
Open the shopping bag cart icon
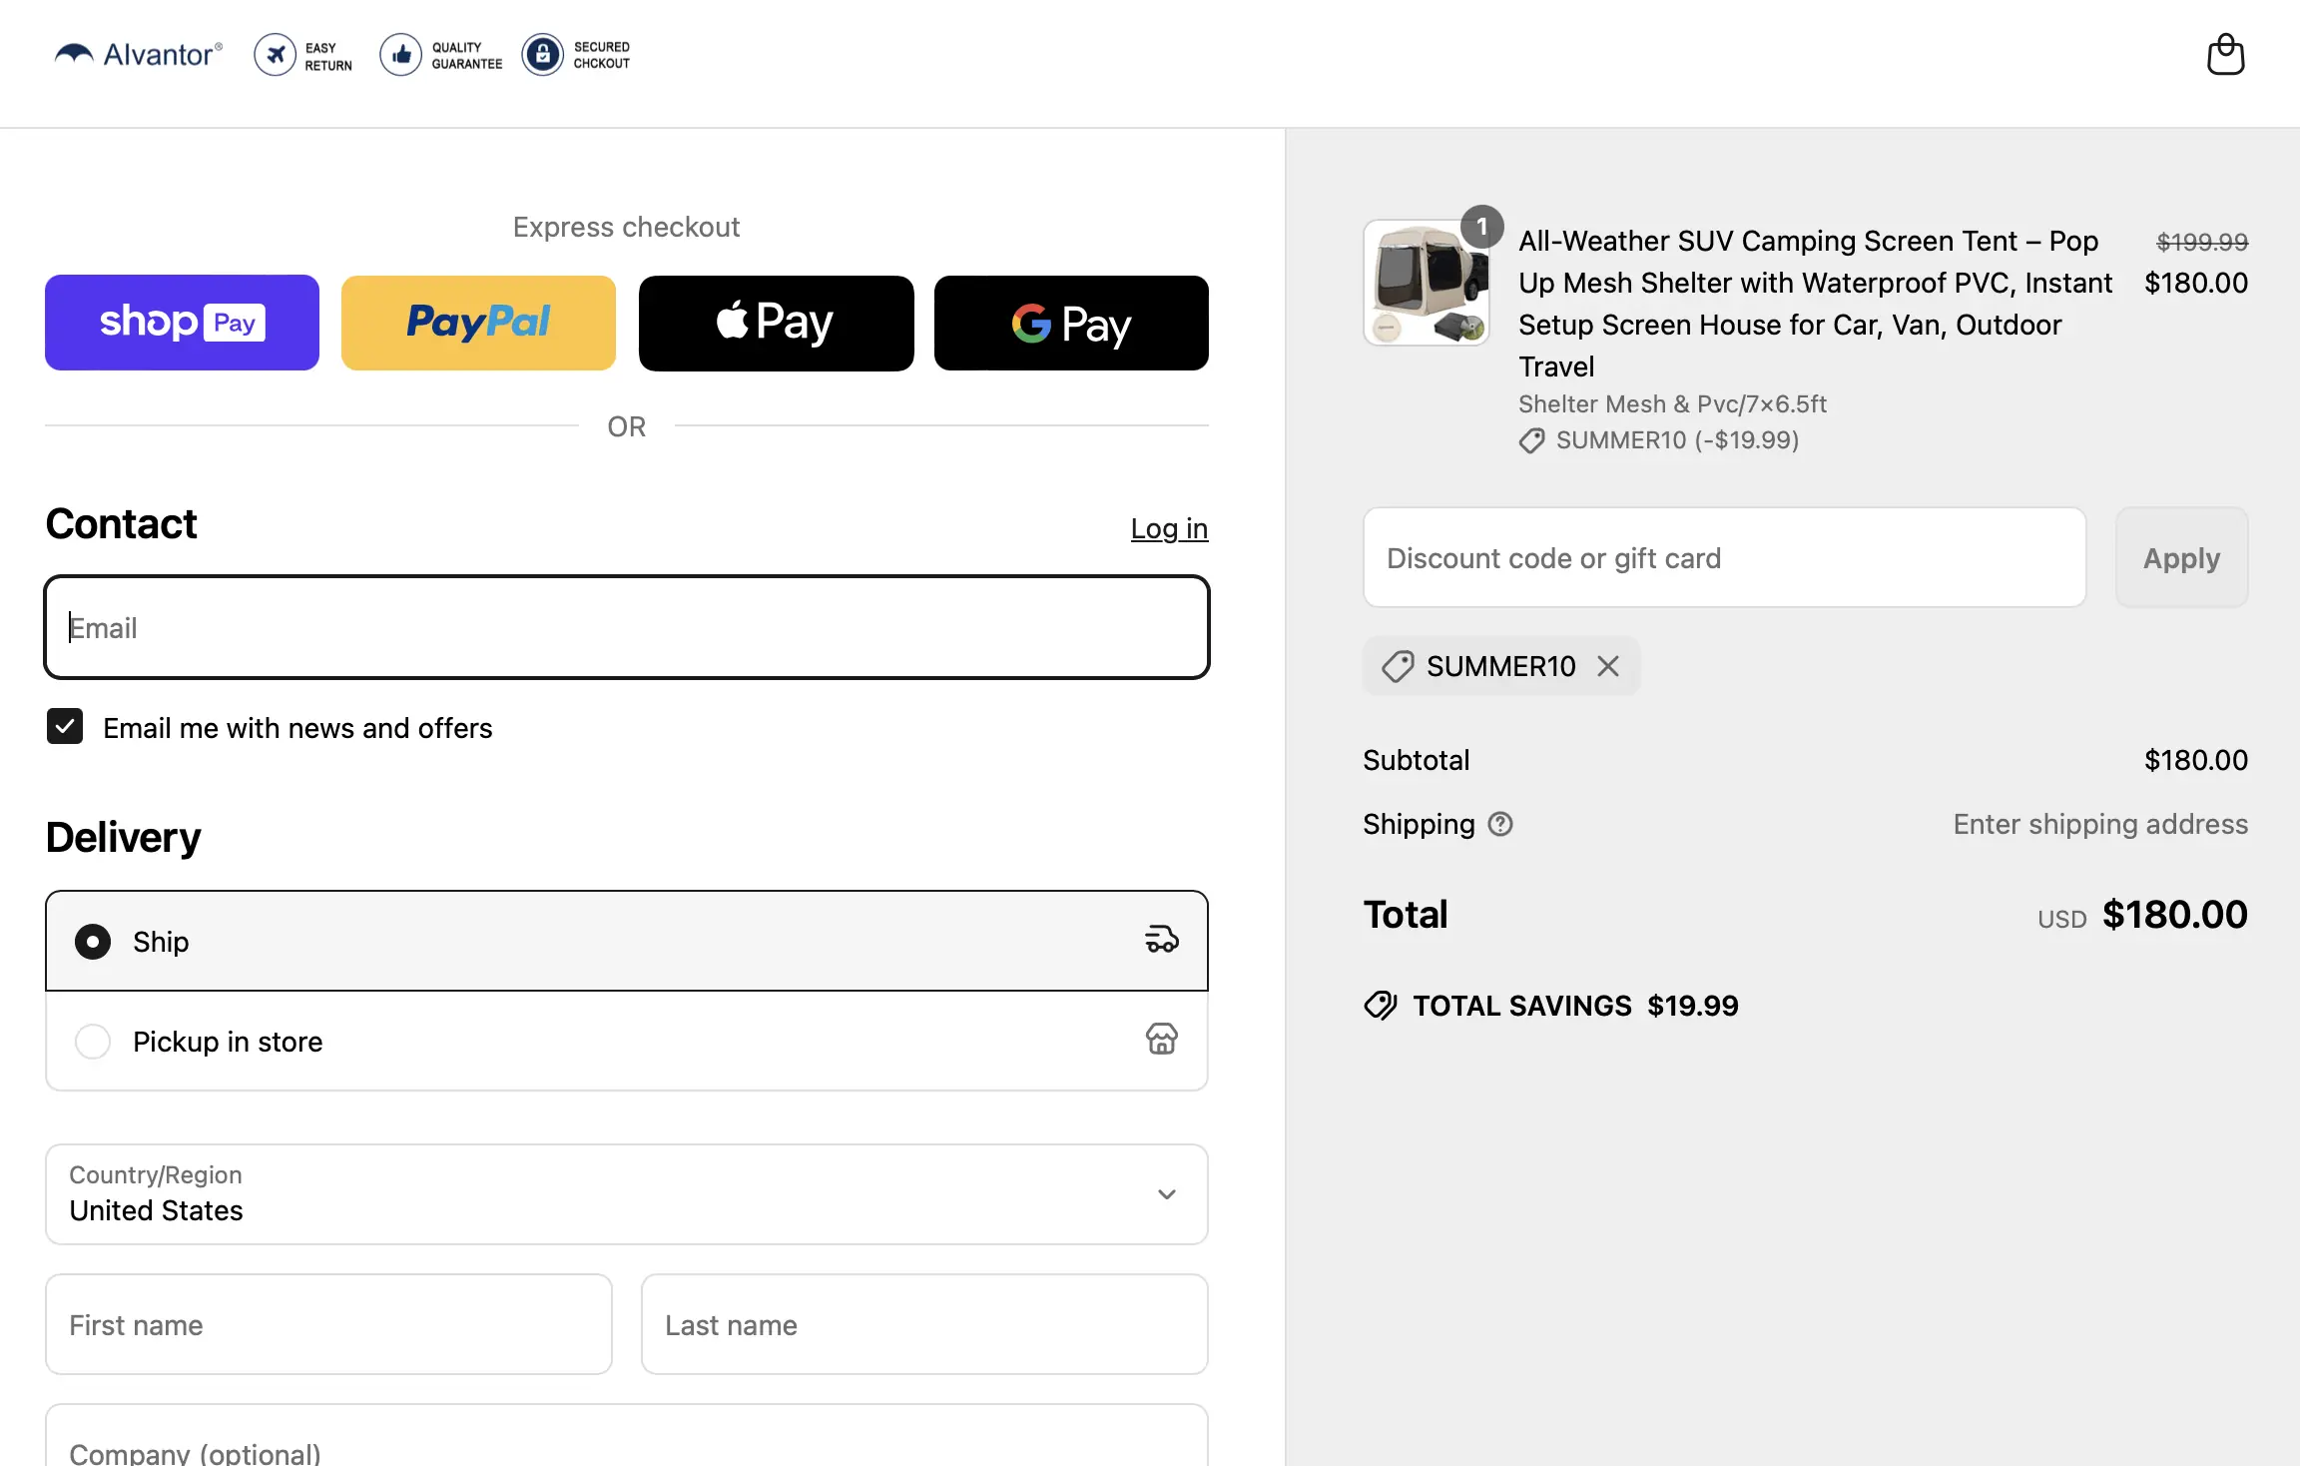(x=2225, y=55)
